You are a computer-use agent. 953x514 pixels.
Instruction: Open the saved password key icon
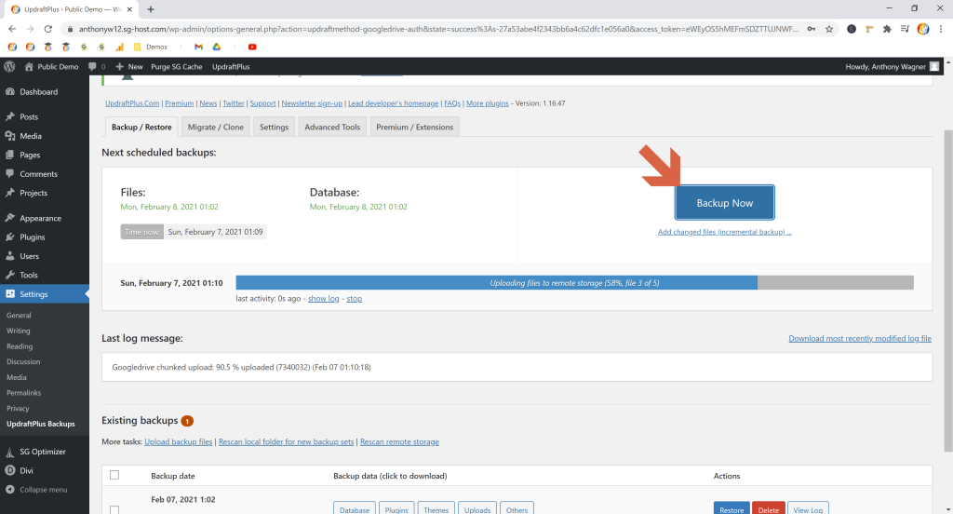(812, 29)
